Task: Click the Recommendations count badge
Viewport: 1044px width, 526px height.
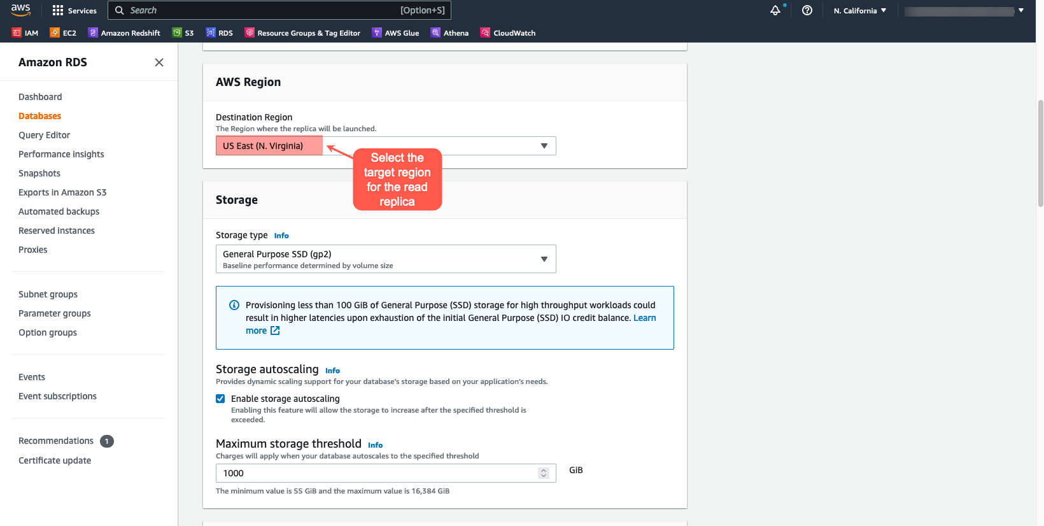Action: pyautogui.click(x=107, y=441)
